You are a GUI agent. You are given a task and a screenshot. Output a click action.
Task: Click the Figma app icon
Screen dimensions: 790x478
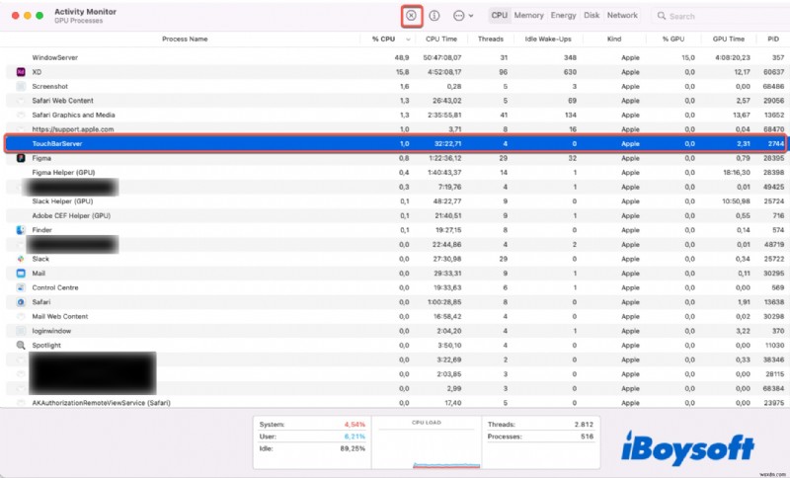coord(21,158)
